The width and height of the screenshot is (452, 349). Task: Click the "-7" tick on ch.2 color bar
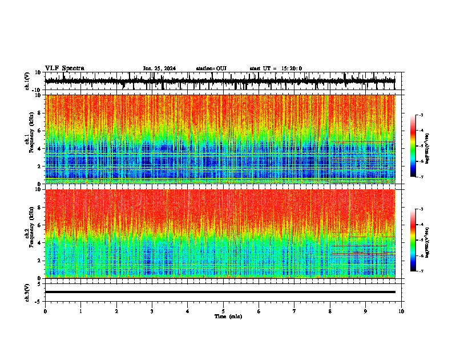tap(421, 271)
